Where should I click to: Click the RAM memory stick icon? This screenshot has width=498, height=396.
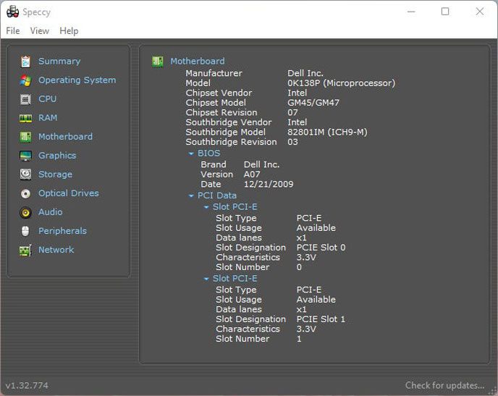[26, 118]
